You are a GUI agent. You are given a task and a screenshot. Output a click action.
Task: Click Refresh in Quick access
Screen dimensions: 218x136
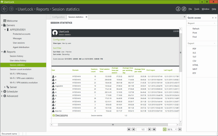coord(196,29)
